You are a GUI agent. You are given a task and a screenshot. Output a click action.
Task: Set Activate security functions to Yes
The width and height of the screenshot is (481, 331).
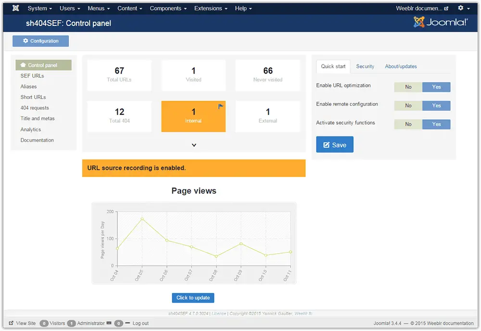[x=436, y=124]
